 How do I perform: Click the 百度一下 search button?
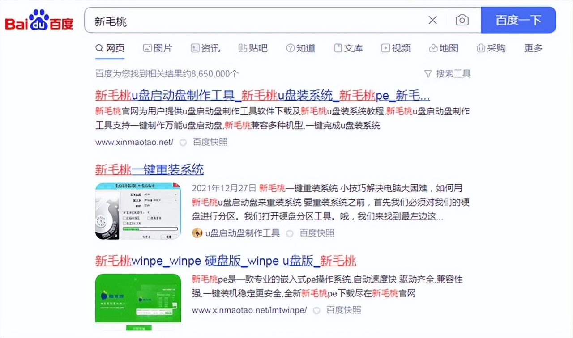pos(518,20)
